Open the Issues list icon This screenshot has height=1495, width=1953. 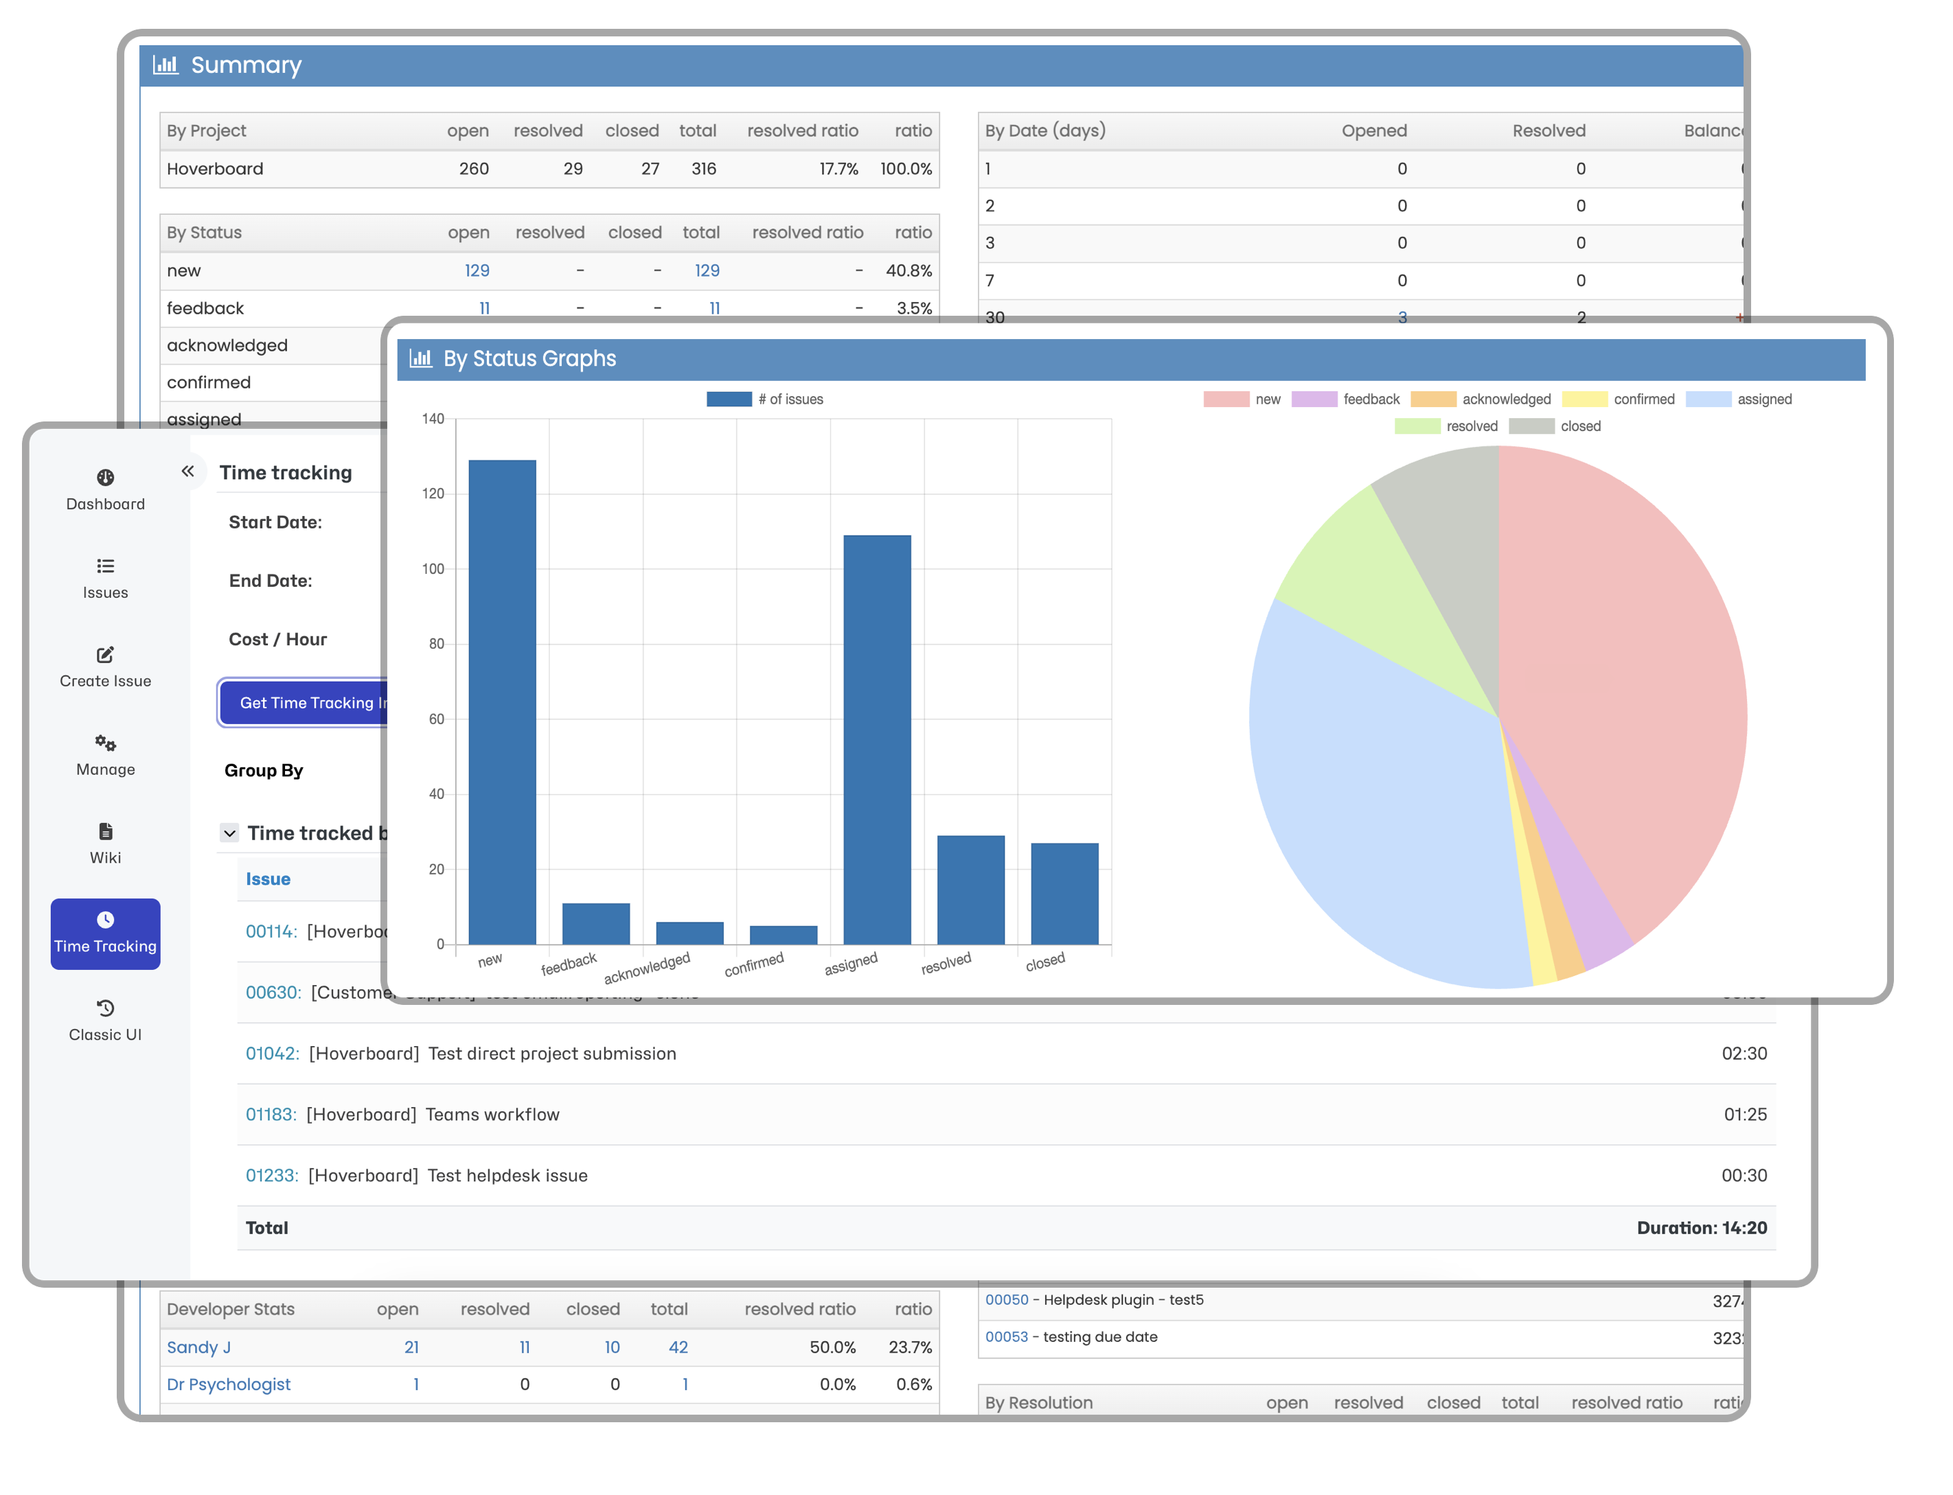[105, 566]
